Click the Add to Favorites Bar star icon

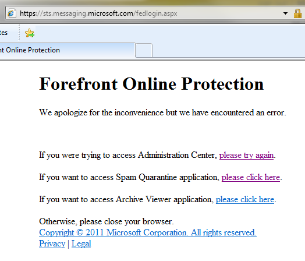(30, 33)
